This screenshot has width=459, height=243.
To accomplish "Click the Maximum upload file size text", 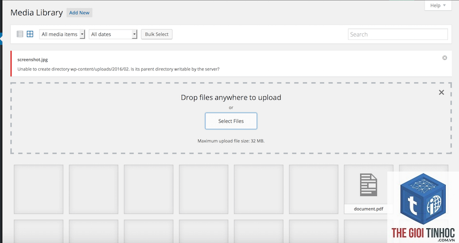I will click(231, 141).
